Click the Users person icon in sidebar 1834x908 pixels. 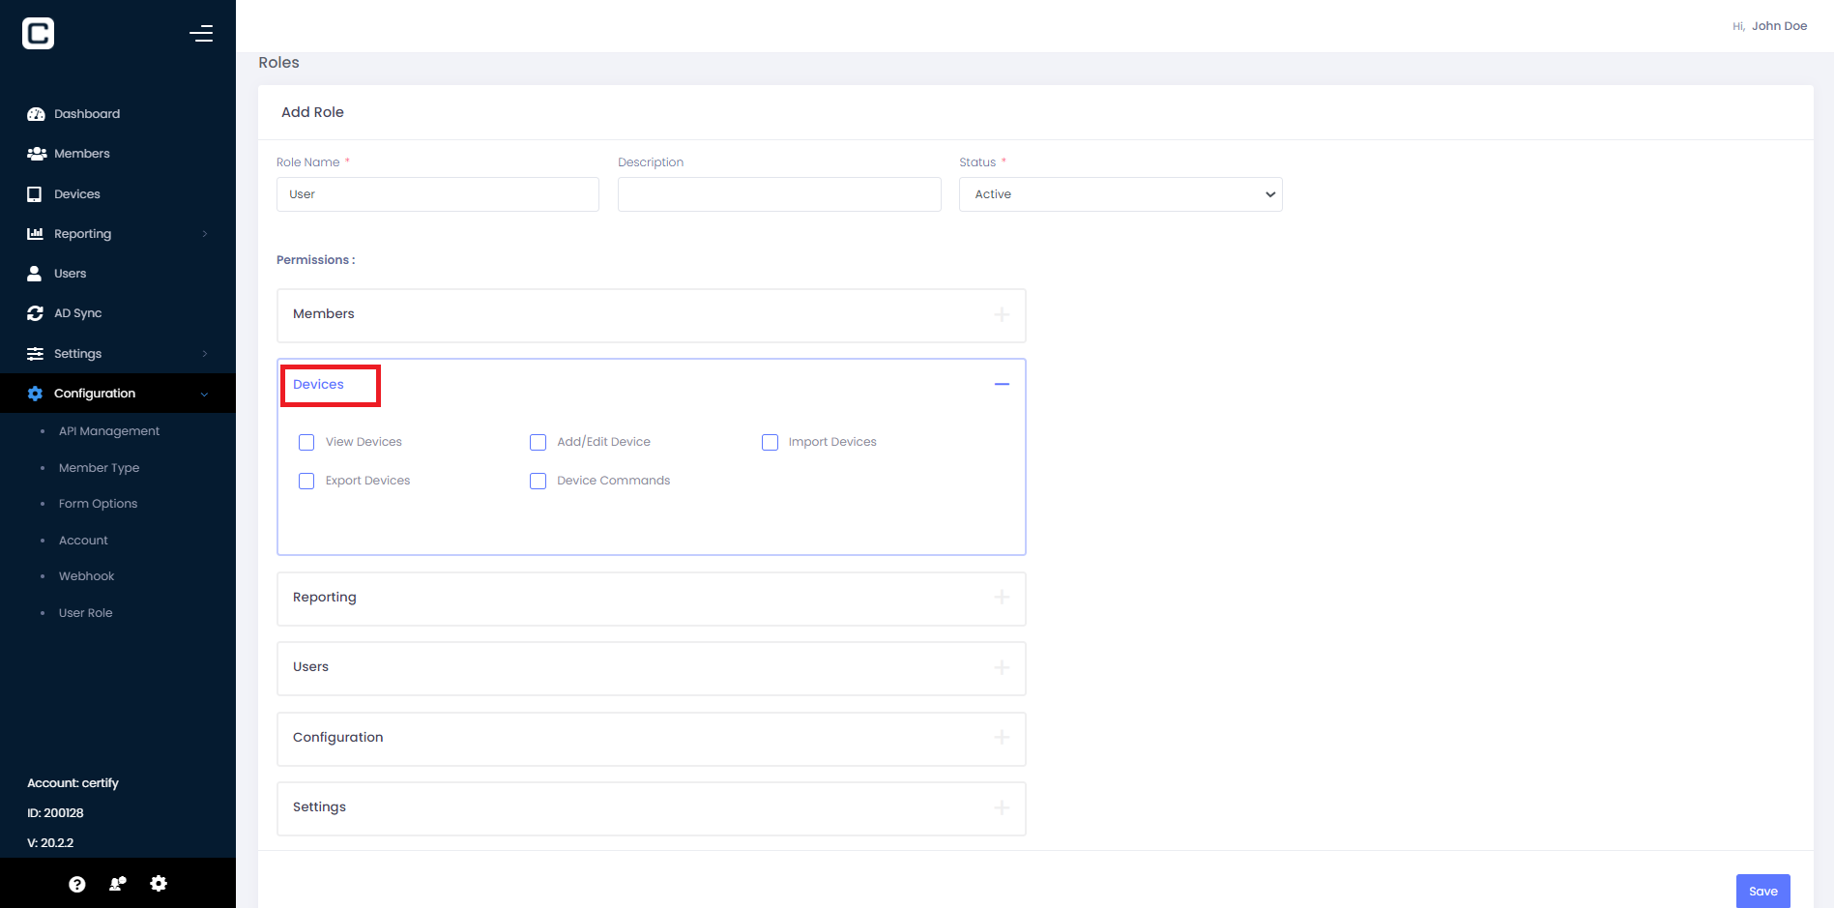(35, 274)
